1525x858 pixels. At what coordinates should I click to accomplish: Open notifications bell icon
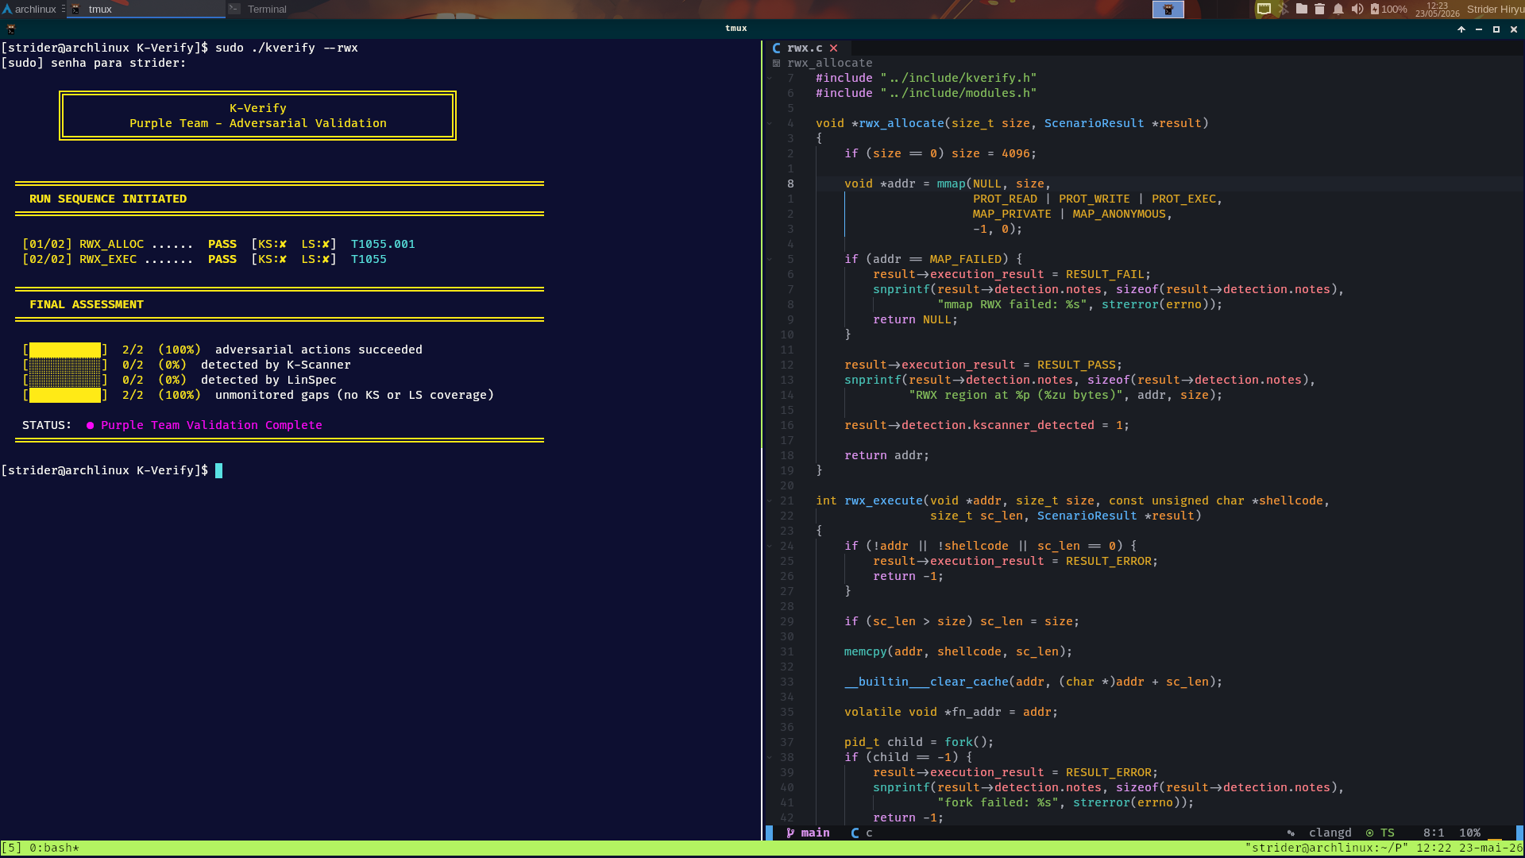coord(1338,9)
